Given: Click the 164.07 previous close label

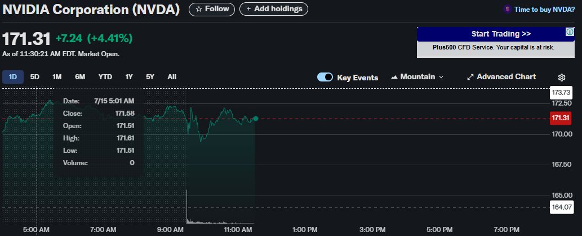Looking at the screenshot, I should point(561,206).
